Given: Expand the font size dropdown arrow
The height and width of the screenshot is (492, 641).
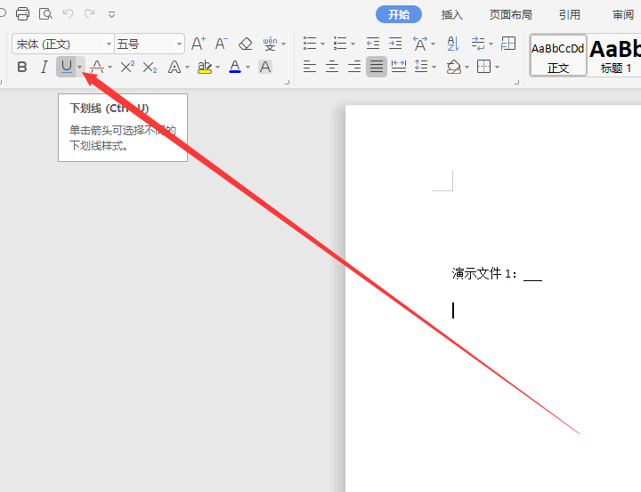Looking at the screenshot, I should coord(180,44).
